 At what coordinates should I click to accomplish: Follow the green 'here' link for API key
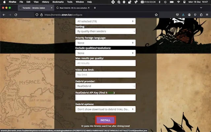click(x=111, y=93)
